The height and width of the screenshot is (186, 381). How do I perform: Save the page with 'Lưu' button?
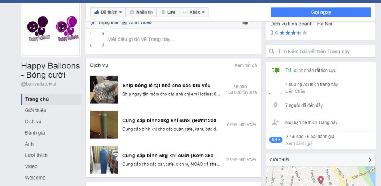(168, 12)
